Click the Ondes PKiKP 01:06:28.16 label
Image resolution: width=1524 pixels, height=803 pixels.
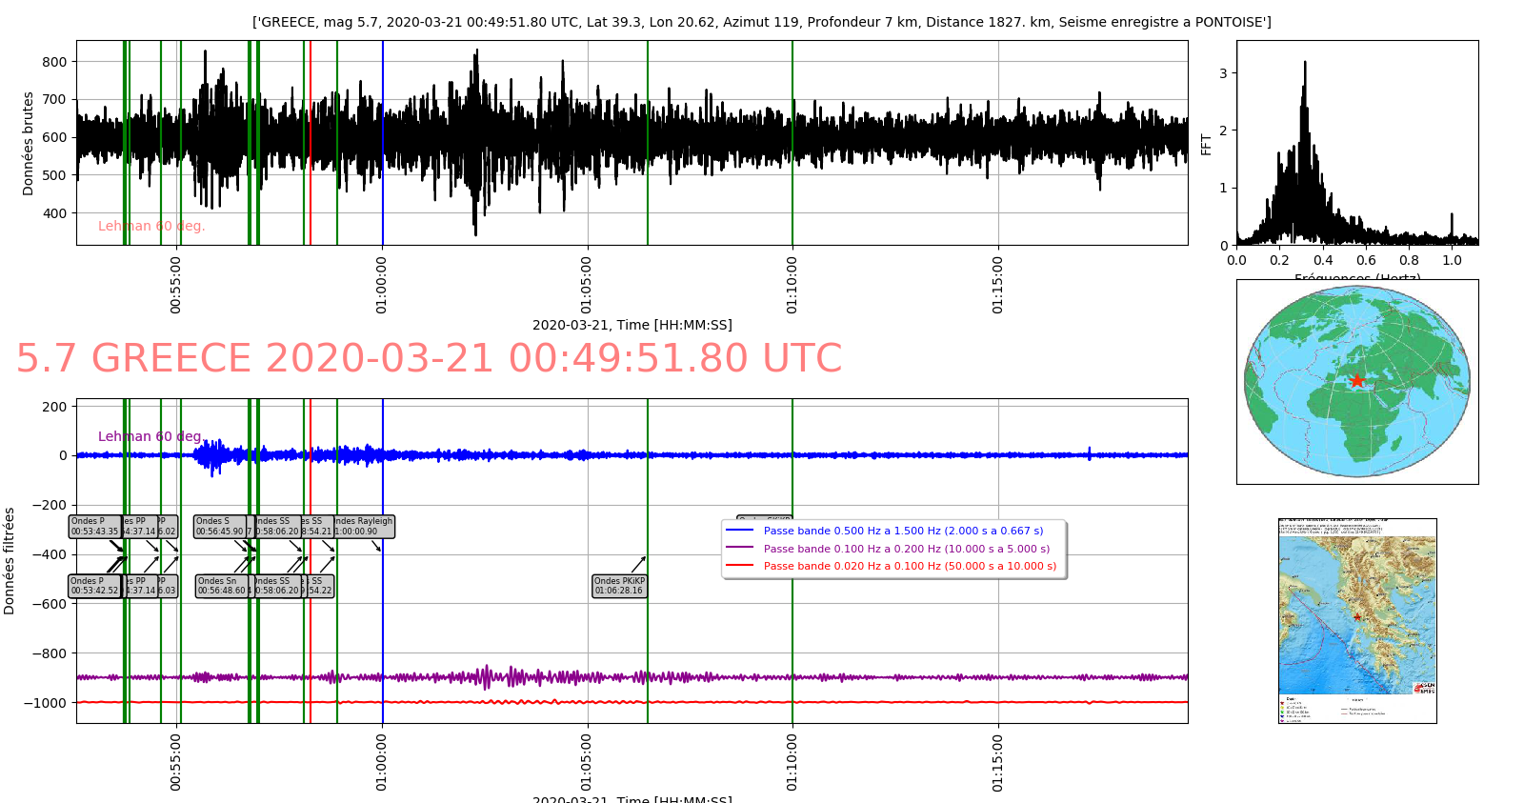pyautogui.click(x=619, y=586)
